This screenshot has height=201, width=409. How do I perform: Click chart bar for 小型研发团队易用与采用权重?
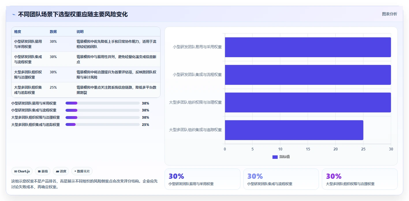pyautogui.click(x=308, y=47)
